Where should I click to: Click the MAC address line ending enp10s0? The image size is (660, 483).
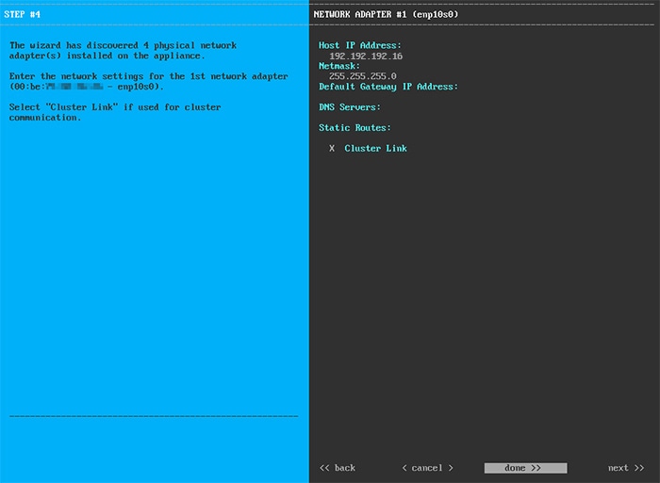(87, 87)
